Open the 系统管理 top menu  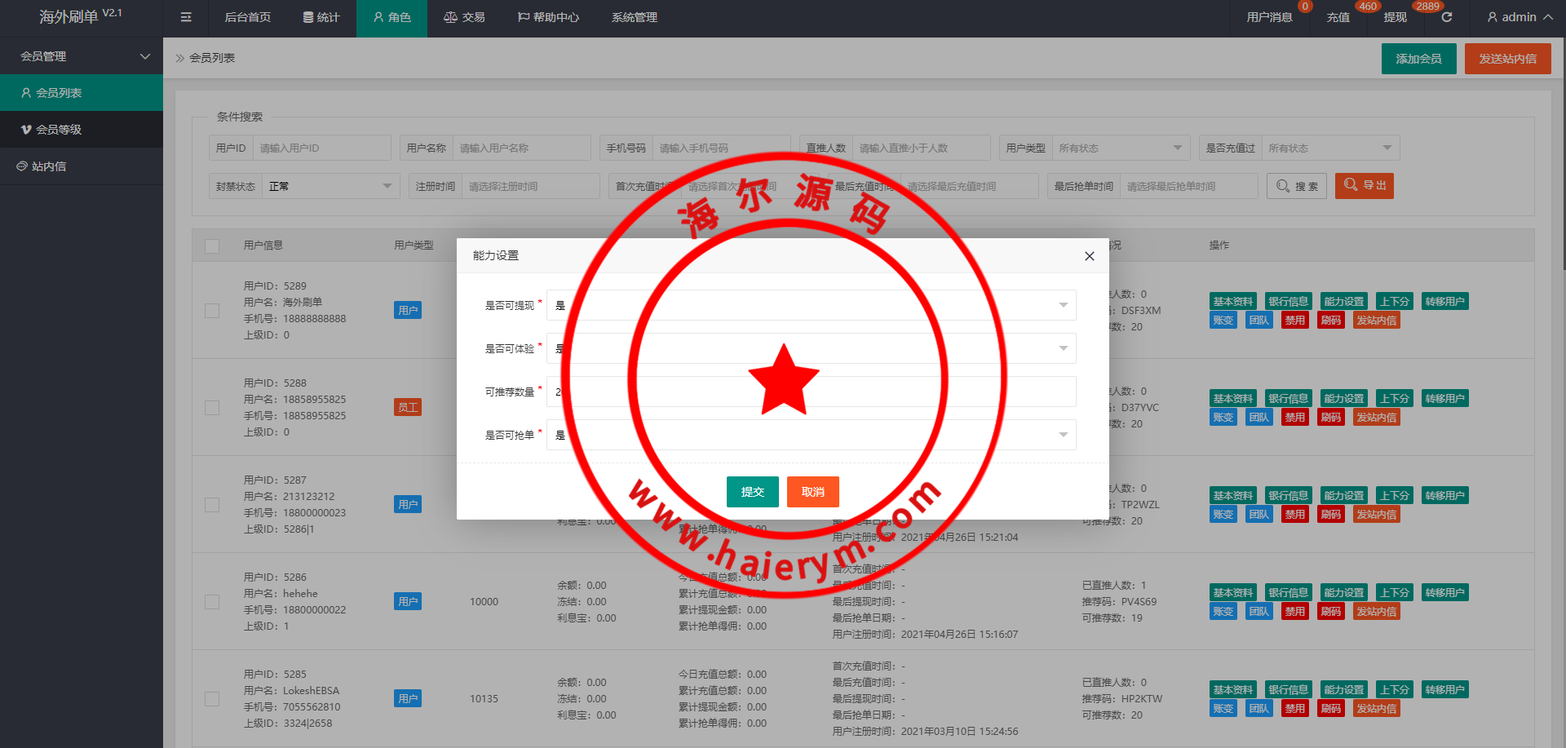[634, 17]
